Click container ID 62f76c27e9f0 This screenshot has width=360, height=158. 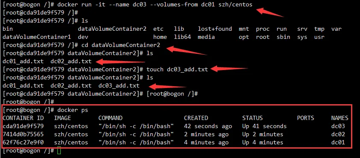tap(23, 143)
